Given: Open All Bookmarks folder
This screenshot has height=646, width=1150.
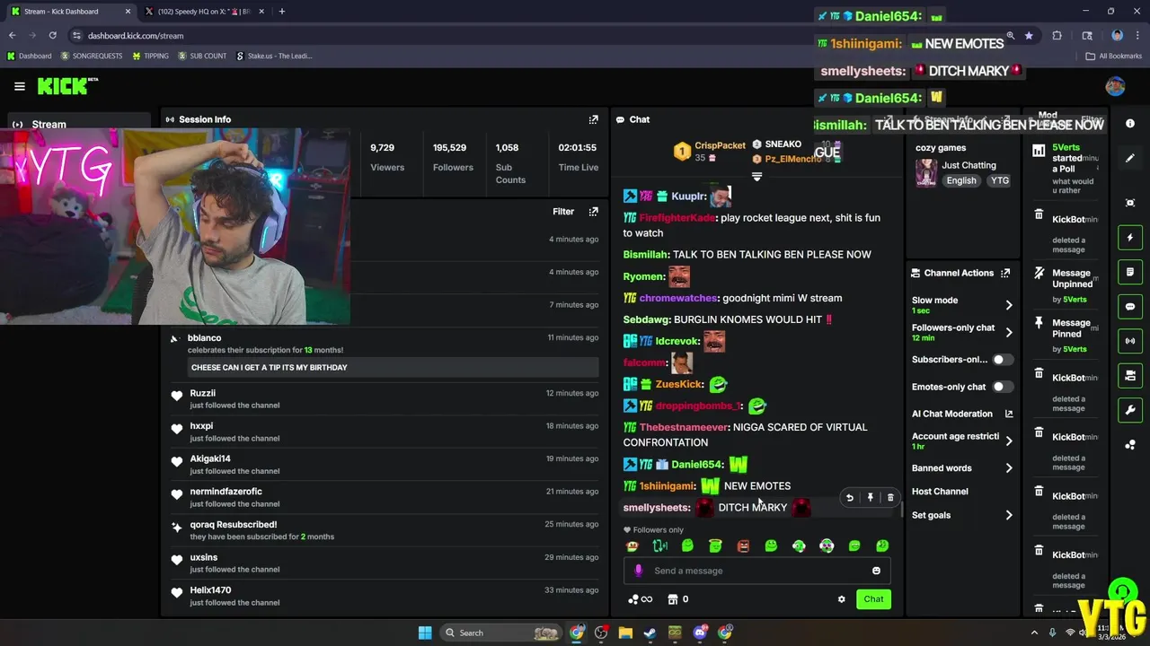Looking at the screenshot, I should (1114, 56).
